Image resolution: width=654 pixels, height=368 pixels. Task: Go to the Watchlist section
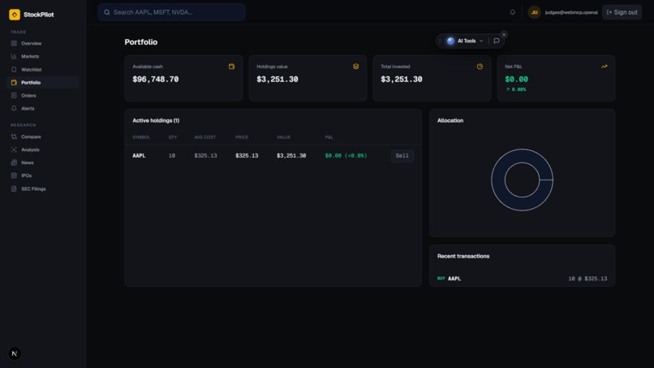[42, 69]
